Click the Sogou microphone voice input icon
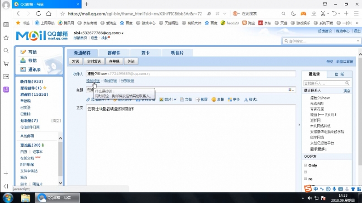Image resolution: width=362 pixels, height=203 pixels. point(334,189)
